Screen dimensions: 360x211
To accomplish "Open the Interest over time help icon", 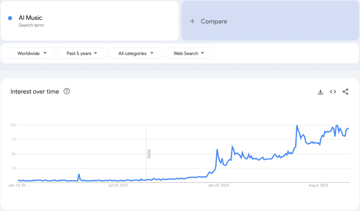I will (67, 91).
